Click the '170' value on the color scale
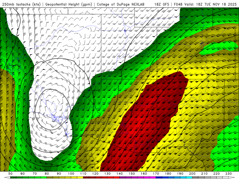The image size is (239, 179). coord(156,174)
